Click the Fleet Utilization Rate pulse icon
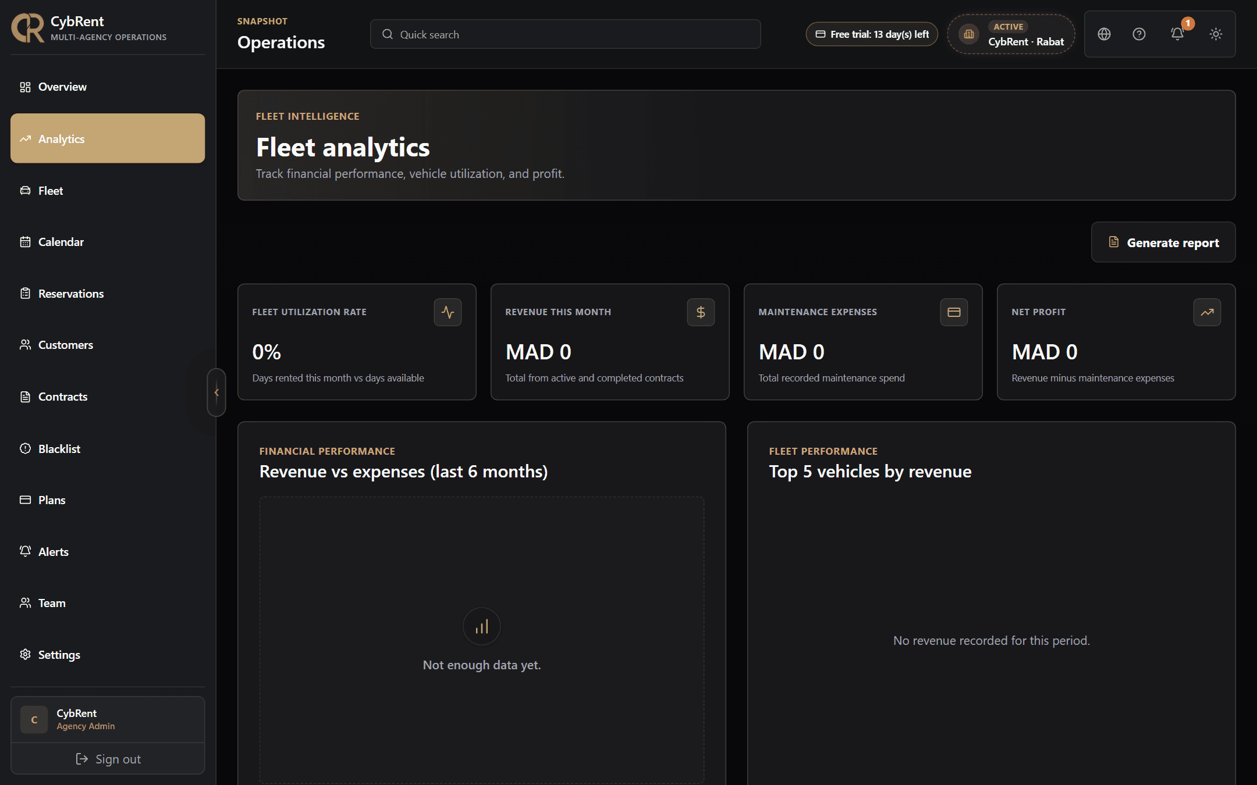This screenshot has width=1257, height=785. pos(448,312)
